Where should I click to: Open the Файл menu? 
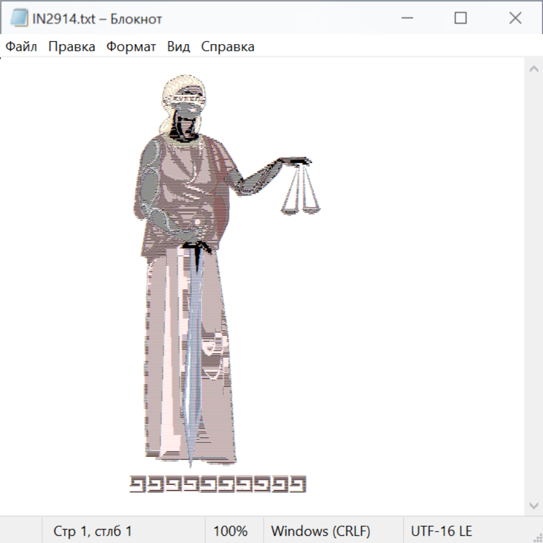(21, 47)
